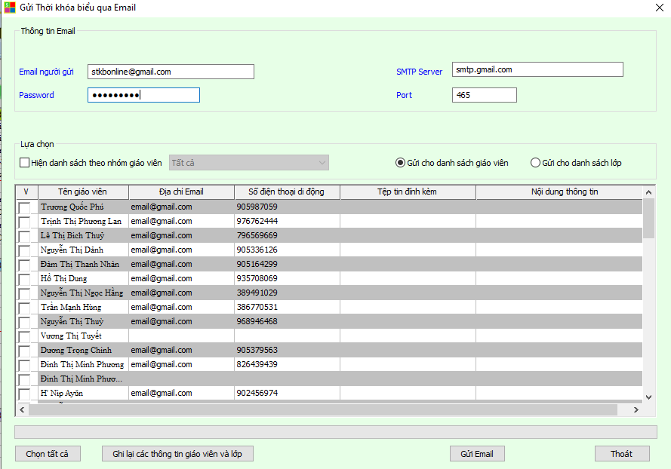Click the horizontal scrollbar right arrow
This screenshot has width=671, height=469.
636,409
